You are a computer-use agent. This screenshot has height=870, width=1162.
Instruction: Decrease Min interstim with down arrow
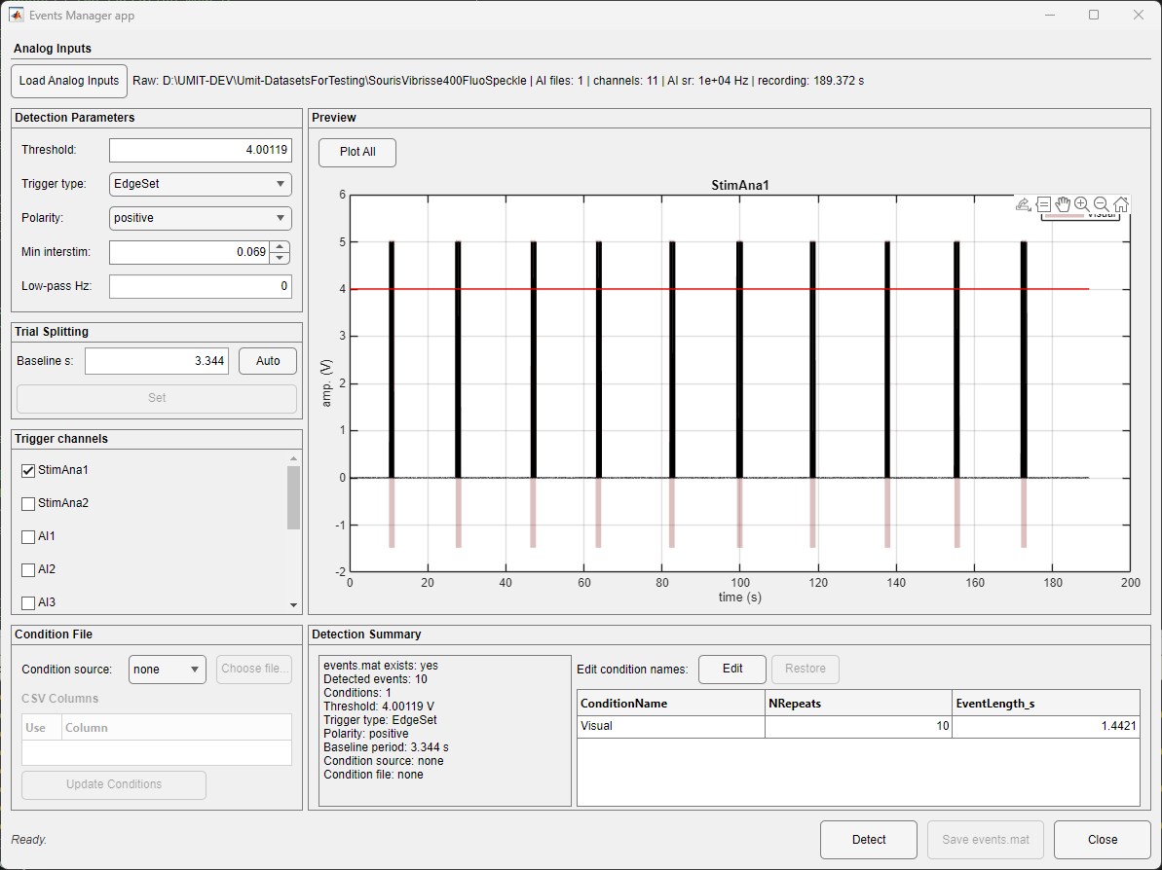[280, 258]
